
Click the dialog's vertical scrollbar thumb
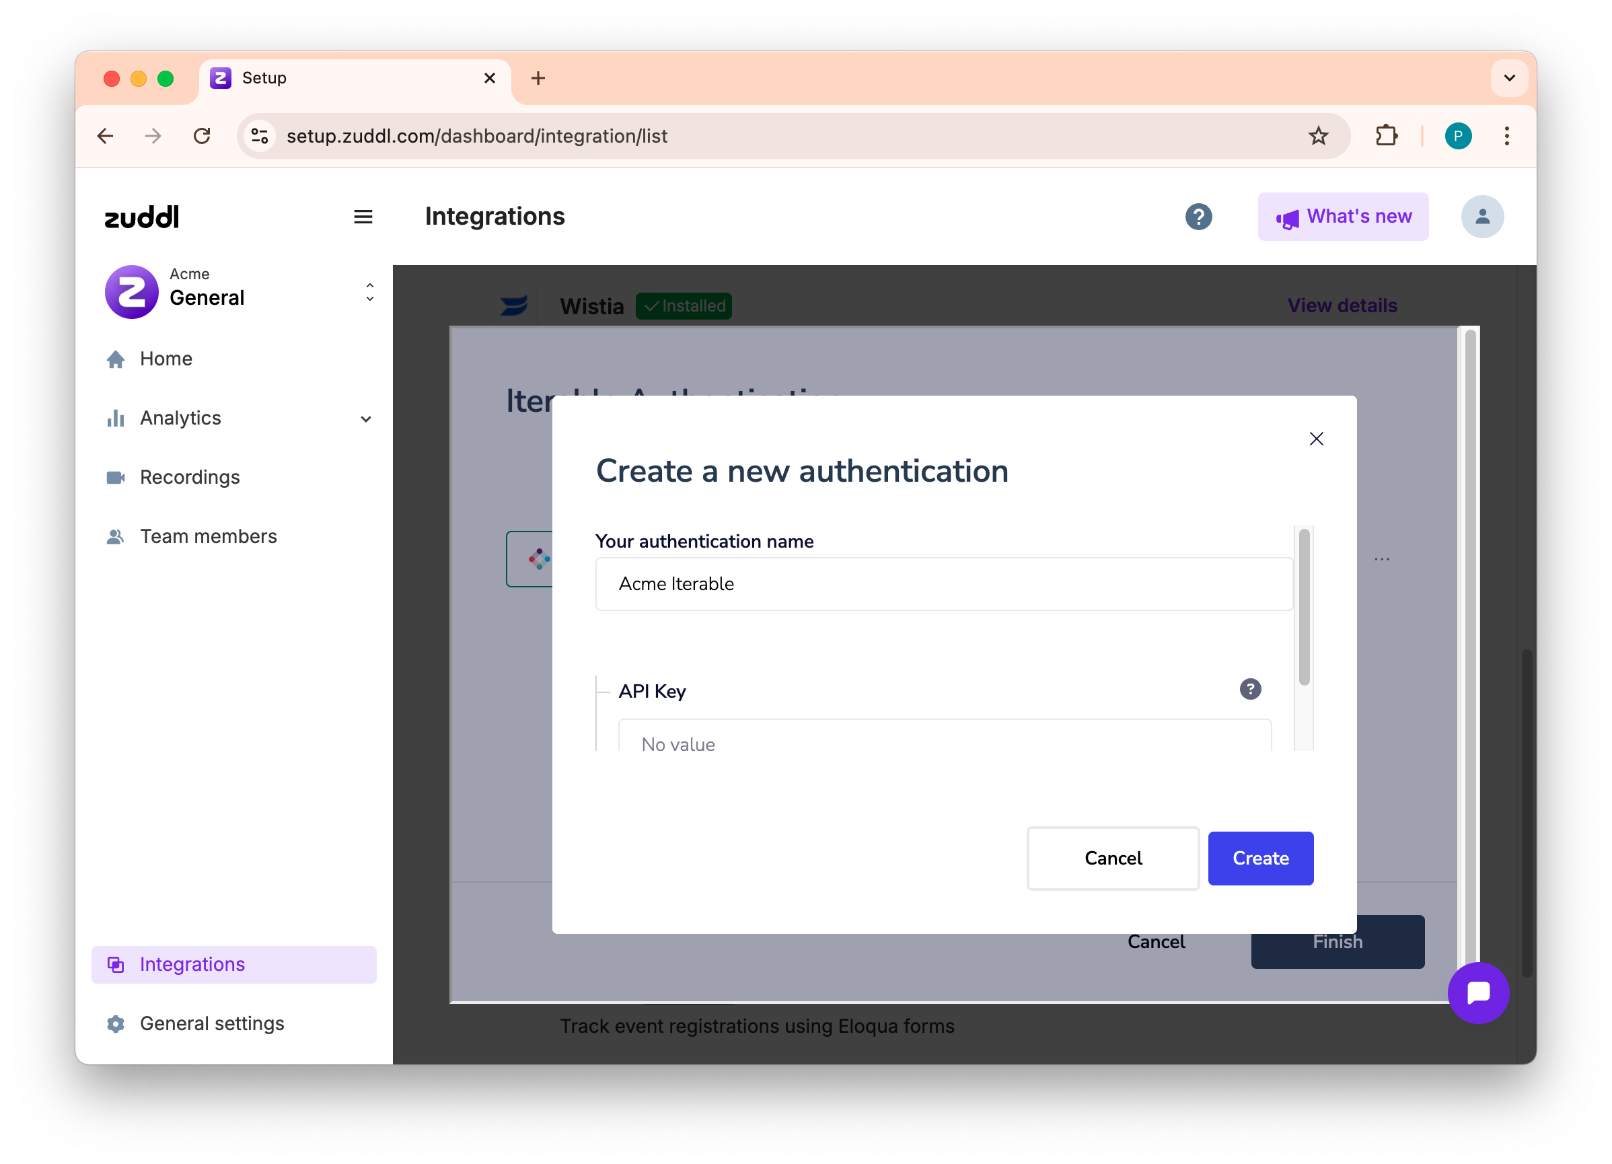click(x=1304, y=608)
